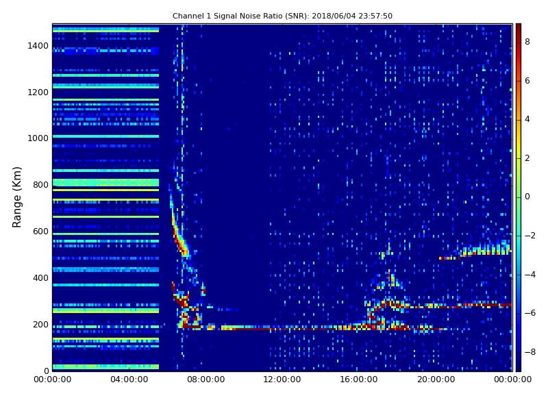Image resolution: width=548 pixels, height=411 pixels.
Task: Click the 20:00:00 time axis label
Action: tap(436, 379)
